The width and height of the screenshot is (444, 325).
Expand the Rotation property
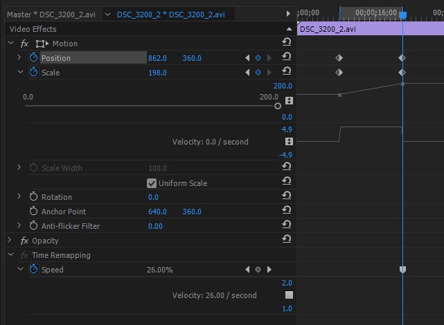pyautogui.click(x=19, y=196)
